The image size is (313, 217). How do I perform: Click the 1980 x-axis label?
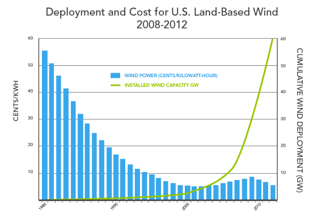(43, 206)
